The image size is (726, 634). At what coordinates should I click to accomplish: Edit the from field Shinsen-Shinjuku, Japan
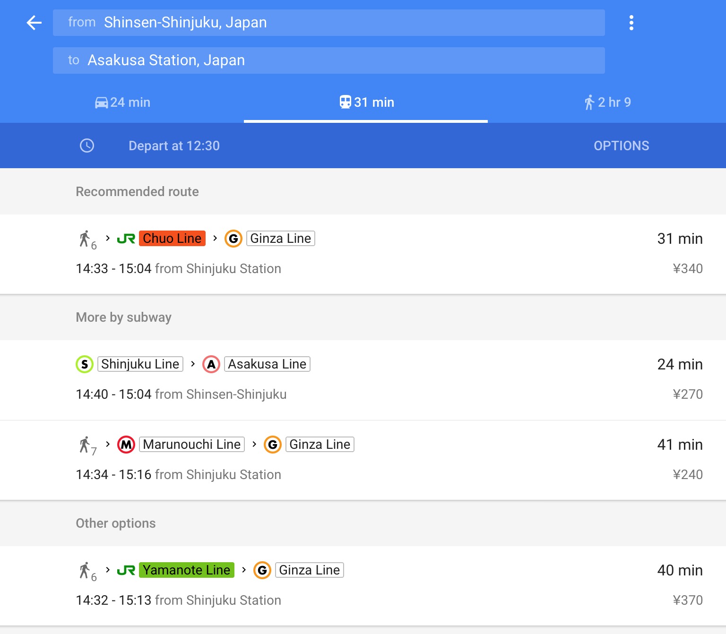(x=329, y=23)
